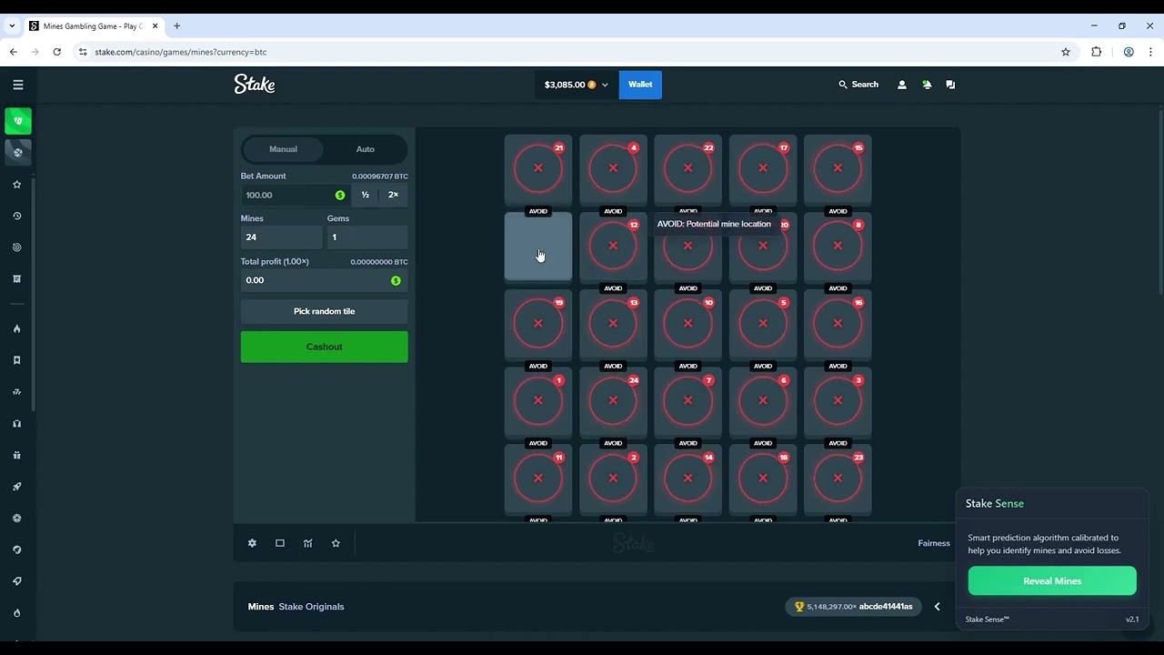Click the browser address bar
This screenshot has width=1164, height=655.
(x=564, y=52)
